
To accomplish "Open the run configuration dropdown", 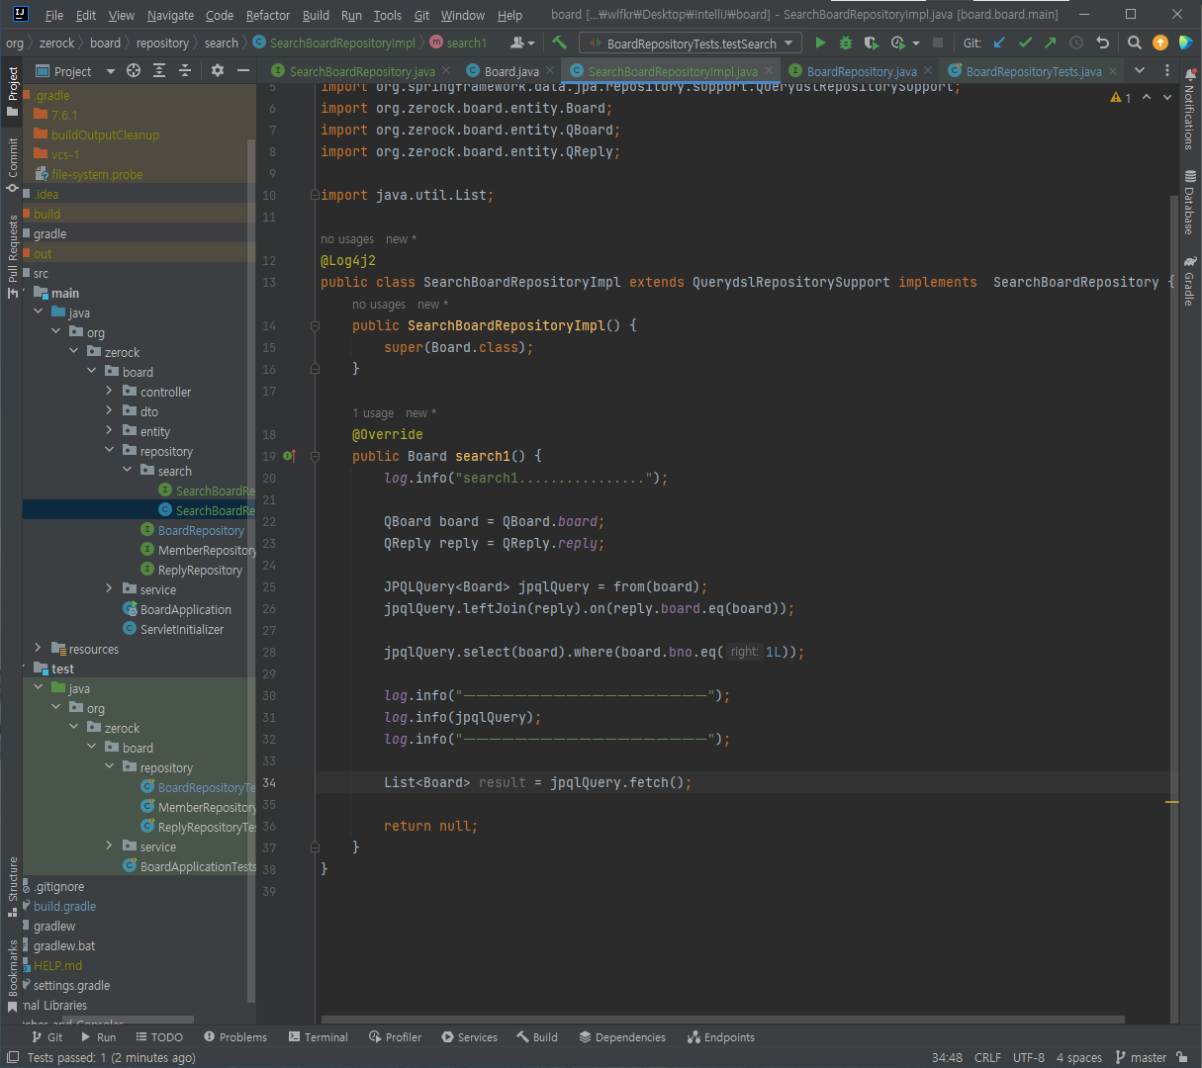I will [x=692, y=44].
